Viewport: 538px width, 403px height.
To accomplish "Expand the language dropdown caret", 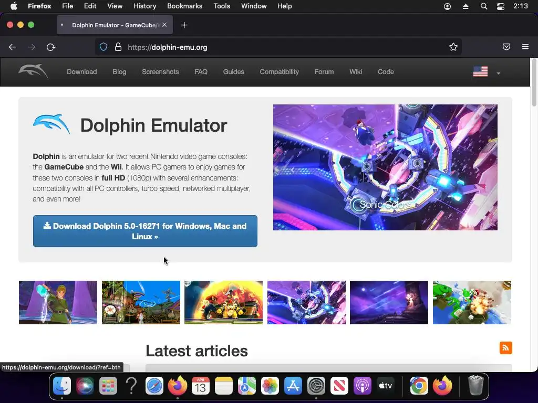I will (x=498, y=73).
